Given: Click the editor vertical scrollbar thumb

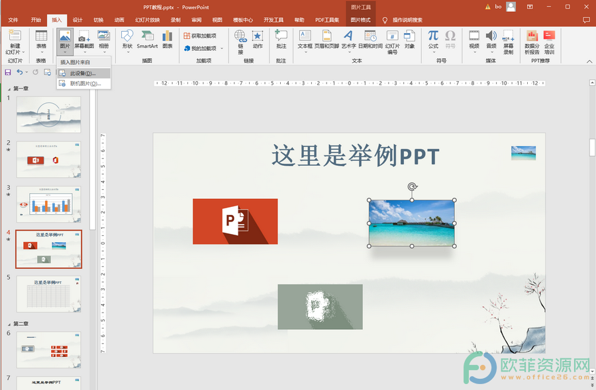Looking at the screenshot, I should click(592, 147).
